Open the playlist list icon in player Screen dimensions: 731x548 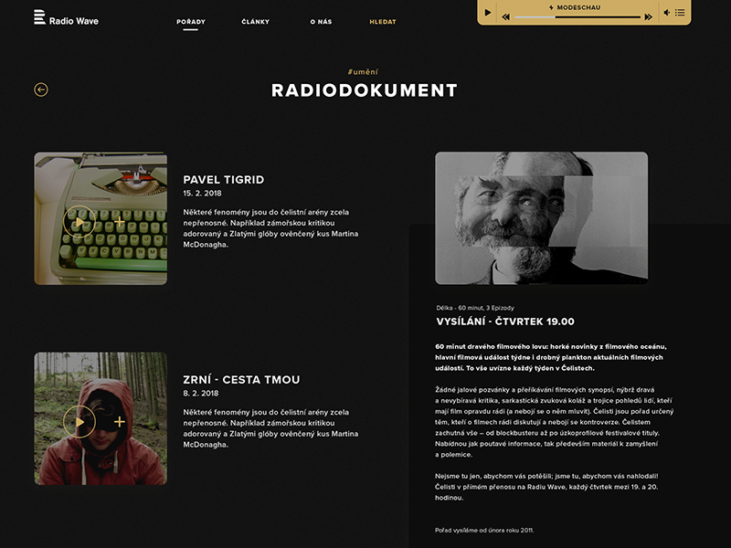click(x=681, y=13)
